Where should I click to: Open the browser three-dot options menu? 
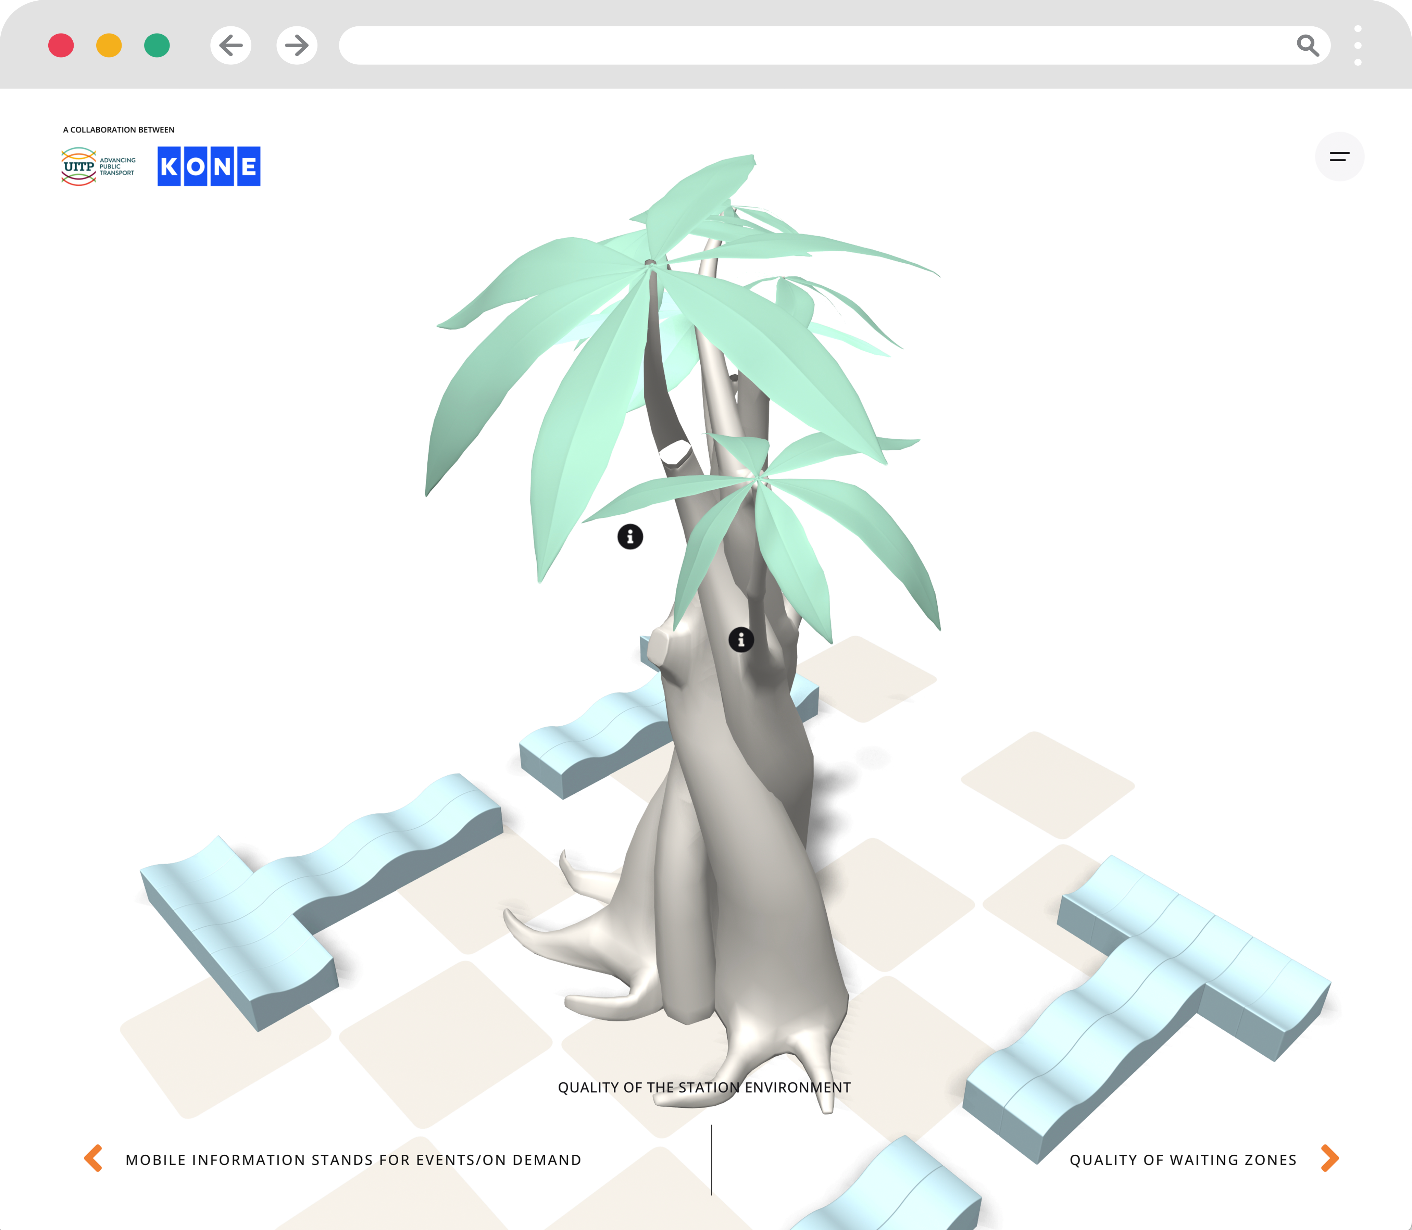pyautogui.click(x=1358, y=46)
